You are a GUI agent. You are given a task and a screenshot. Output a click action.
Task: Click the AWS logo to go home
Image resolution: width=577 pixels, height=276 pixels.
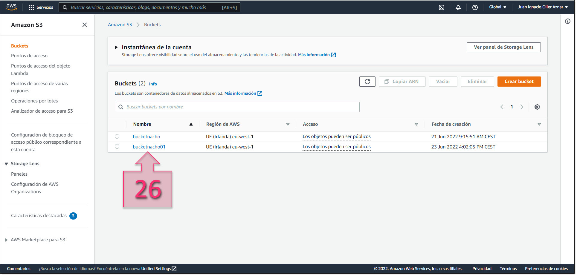coord(11,7)
